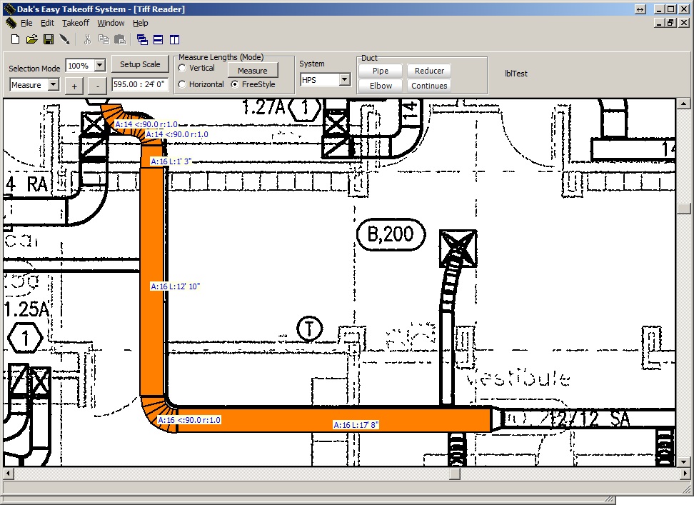Click the New document icon
The width and height of the screenshot is (694, 505).
tap(14, 39)
